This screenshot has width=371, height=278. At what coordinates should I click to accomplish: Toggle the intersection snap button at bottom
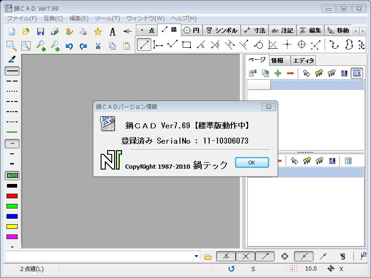click(245, 256)
